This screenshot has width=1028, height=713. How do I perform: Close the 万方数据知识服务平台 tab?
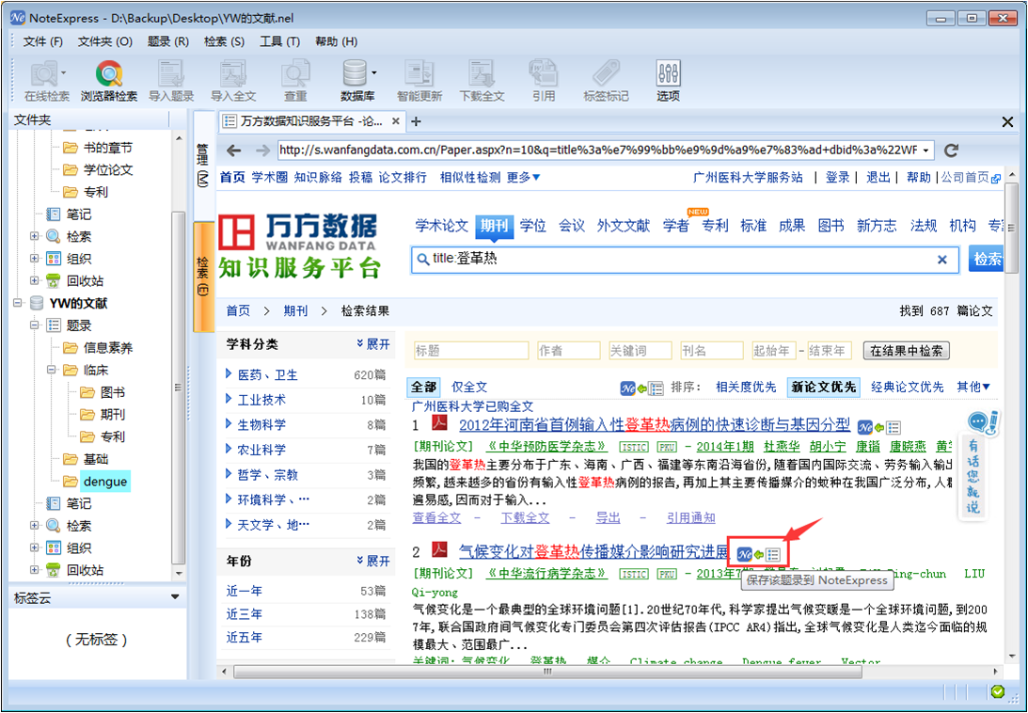pos(395,121)
